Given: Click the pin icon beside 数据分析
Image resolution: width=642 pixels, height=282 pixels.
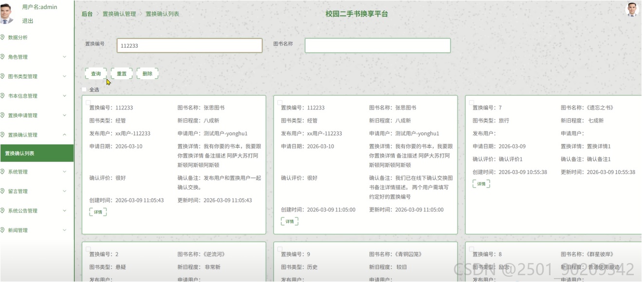Looking at the screenshot, I should point(3,37).
